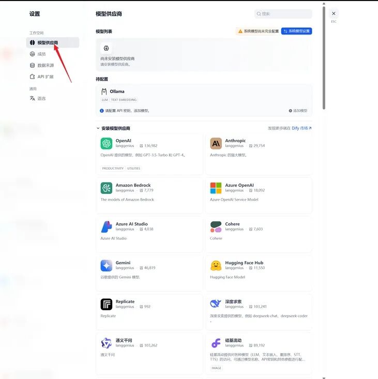Click the Replicate logo icon
This screenshot has width=378, height=379.
click(x=107, y=305)
